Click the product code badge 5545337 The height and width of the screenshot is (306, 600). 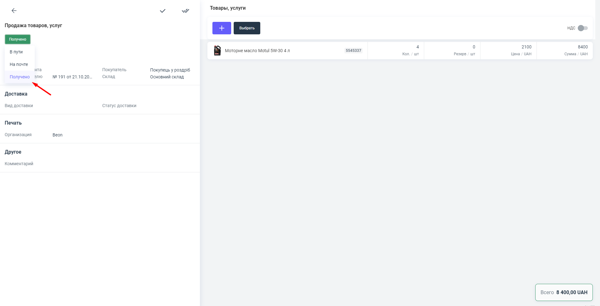click(353, 51)
